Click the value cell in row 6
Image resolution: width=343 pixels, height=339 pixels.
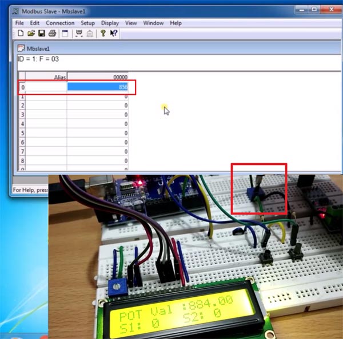tap(98, 142)
